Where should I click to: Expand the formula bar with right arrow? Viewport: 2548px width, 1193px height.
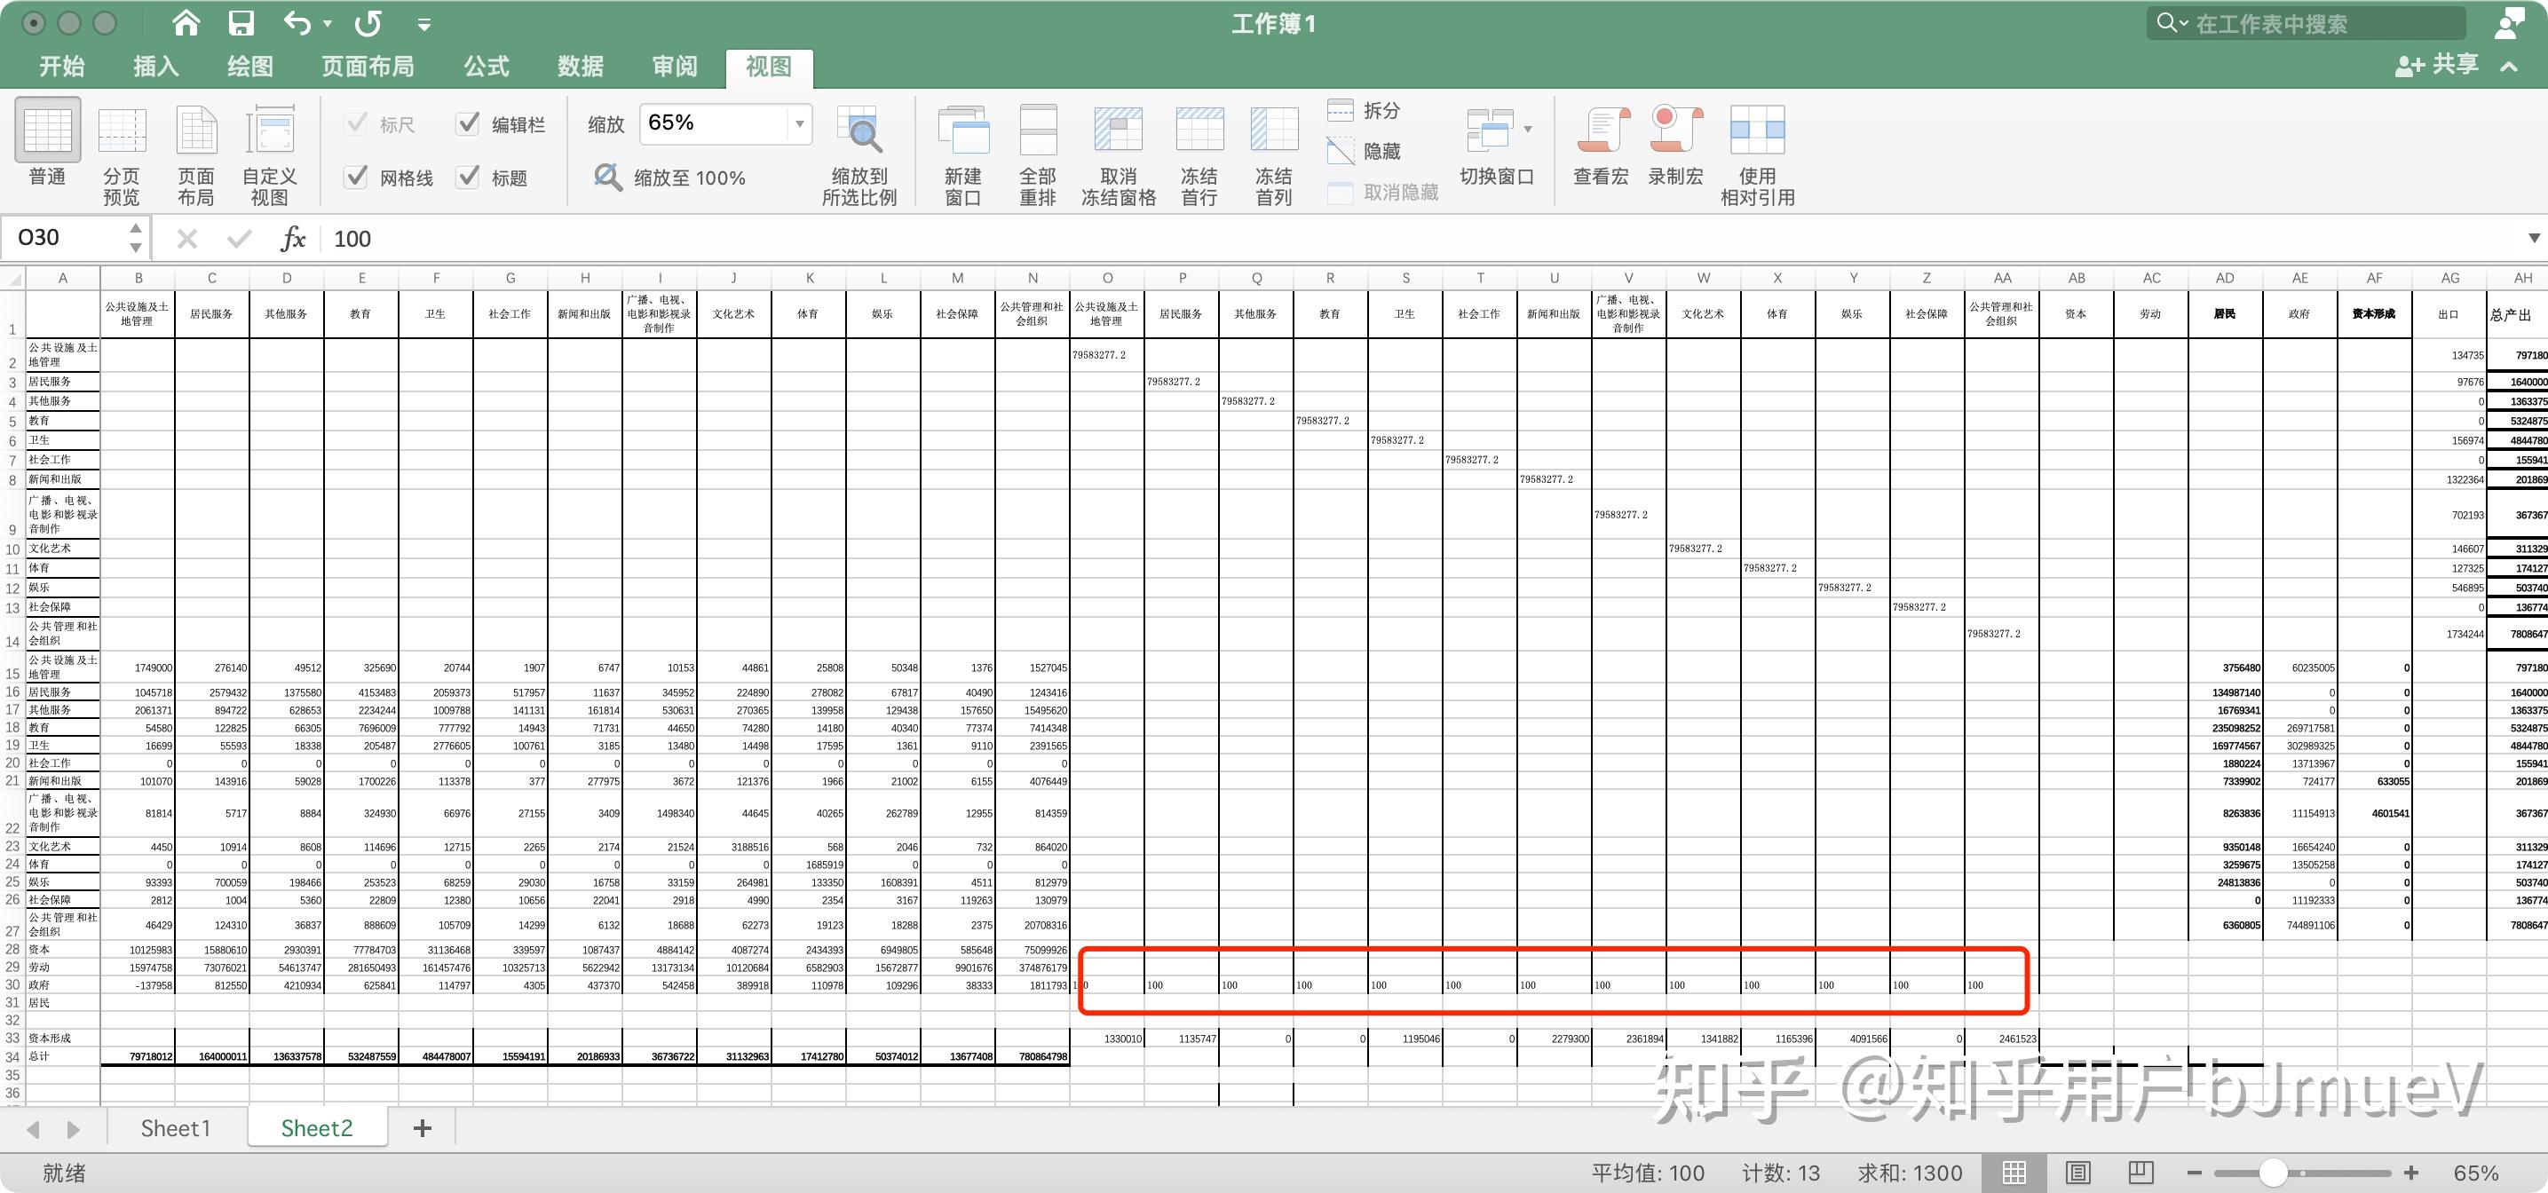pos(2533,239)
